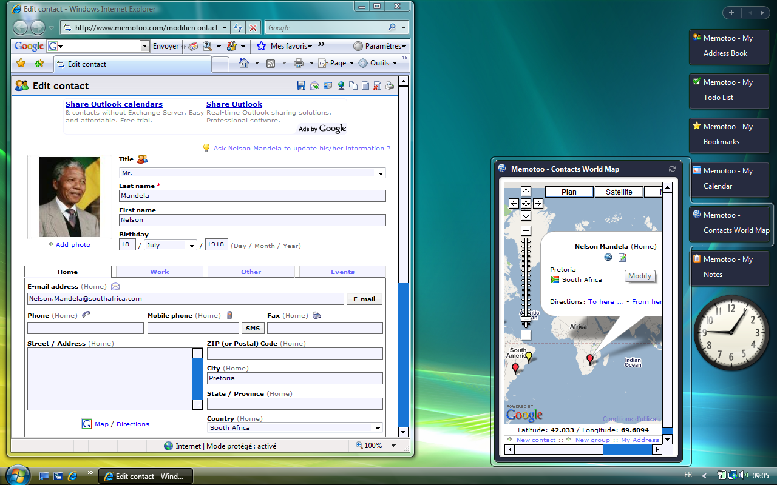Click the Modify button in map popup

[x=640, y=276]
